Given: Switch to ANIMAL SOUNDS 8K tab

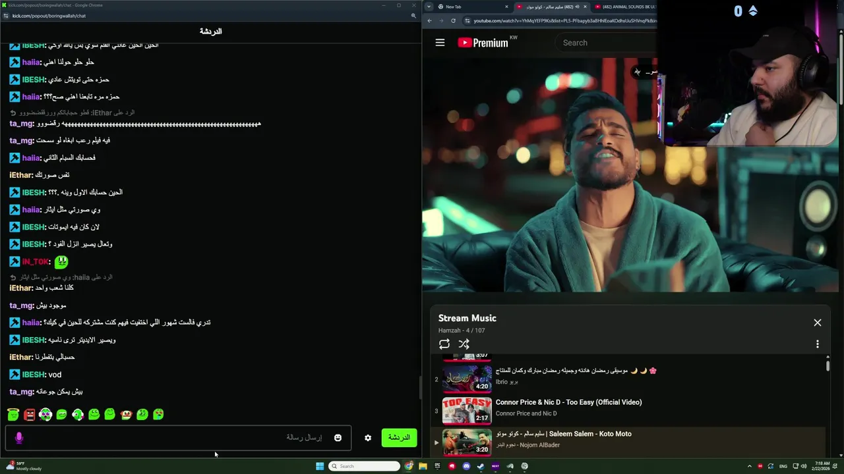Looking at the screenshot, I should point(626,7).
